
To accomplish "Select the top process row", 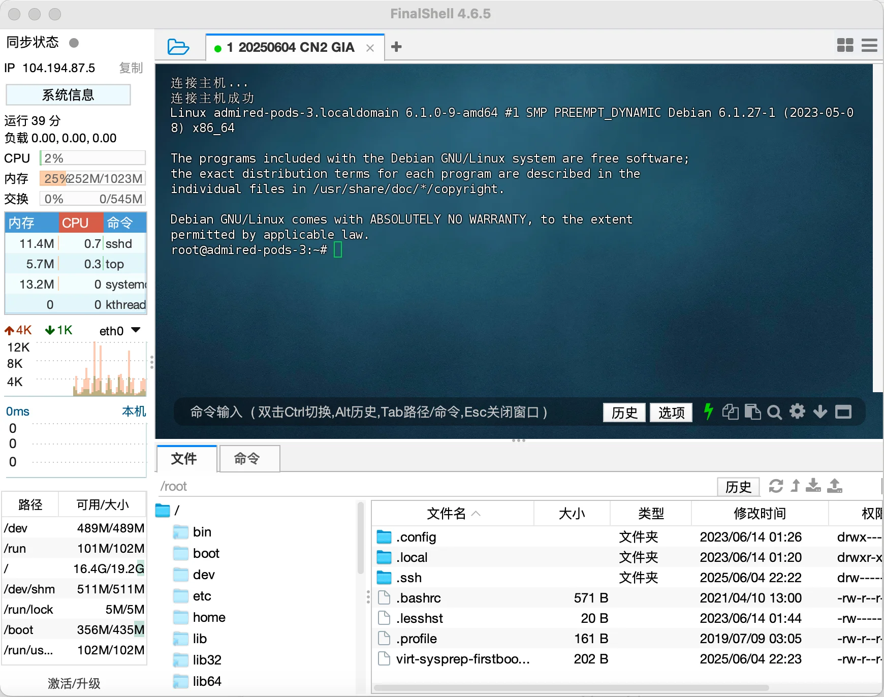I will pyautogui.click(x=76, y=264).
